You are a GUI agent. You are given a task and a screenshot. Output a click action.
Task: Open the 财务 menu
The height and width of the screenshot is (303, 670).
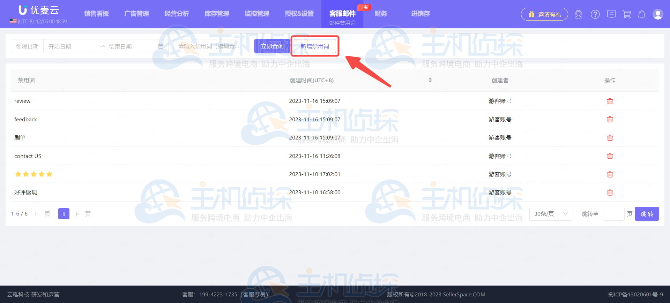point(381,14)
